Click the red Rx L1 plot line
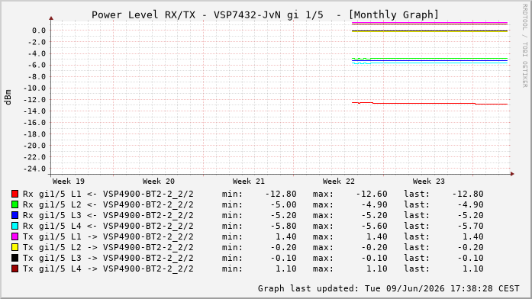532x299 pixels. coord(430,103)
